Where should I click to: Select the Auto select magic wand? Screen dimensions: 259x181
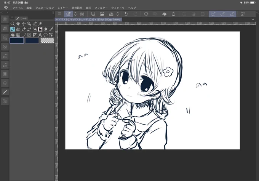click(x=40, y=24)
